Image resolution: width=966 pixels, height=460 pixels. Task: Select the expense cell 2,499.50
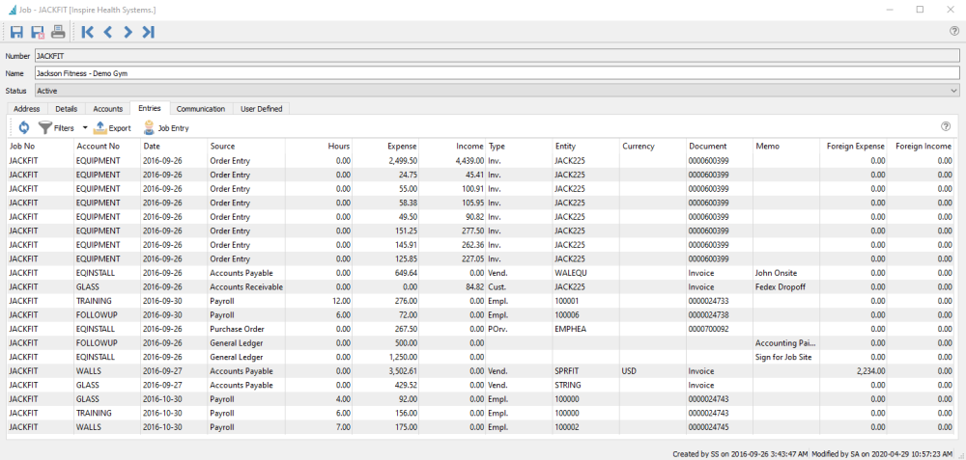click(x=385, y=160)
